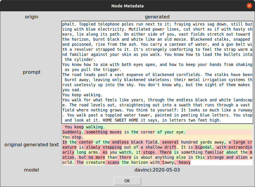Click the highlighted word 'bipedal'
This screenshot has width=255, height=187.
[204, 147]
